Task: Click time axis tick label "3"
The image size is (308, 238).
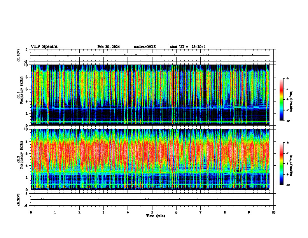Action: [103, 212]
